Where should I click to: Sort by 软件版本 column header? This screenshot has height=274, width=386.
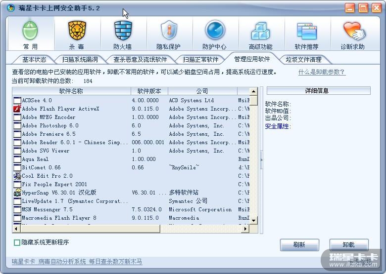149,91
